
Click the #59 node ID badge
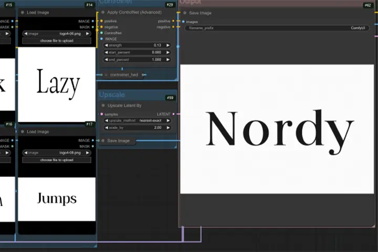[170, 98]
